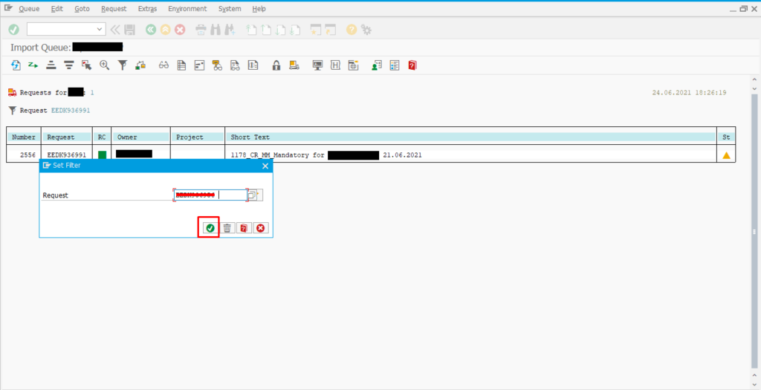The height and width of the screenshot is (390, 761).
Task: Collapse command field with the double chevron
Action: tap(115, 30)
